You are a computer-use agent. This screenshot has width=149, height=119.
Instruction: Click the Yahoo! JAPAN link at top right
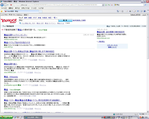pyautogui.click(x=135, y=15)
